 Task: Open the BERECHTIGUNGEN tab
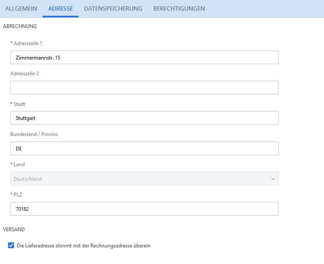(x=179, y=9)
